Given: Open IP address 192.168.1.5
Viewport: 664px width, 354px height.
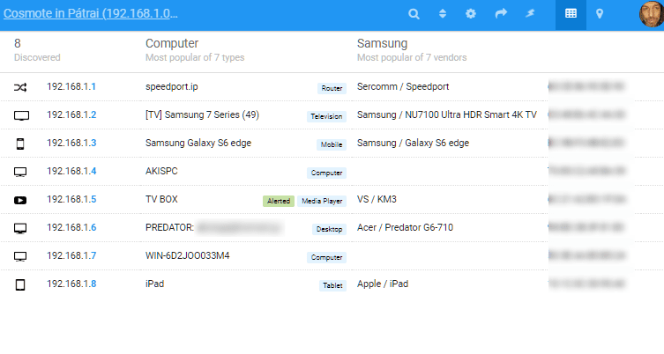Looking at the screenshot, I should pos(71,199).
